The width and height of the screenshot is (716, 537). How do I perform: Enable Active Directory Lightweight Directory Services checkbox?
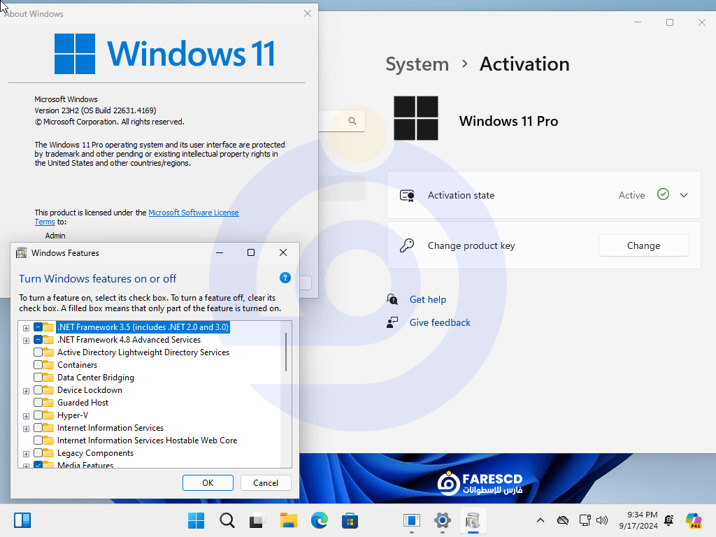(38, 352)
